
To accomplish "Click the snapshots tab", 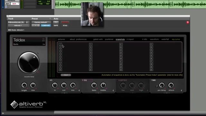I will point(120,39).
